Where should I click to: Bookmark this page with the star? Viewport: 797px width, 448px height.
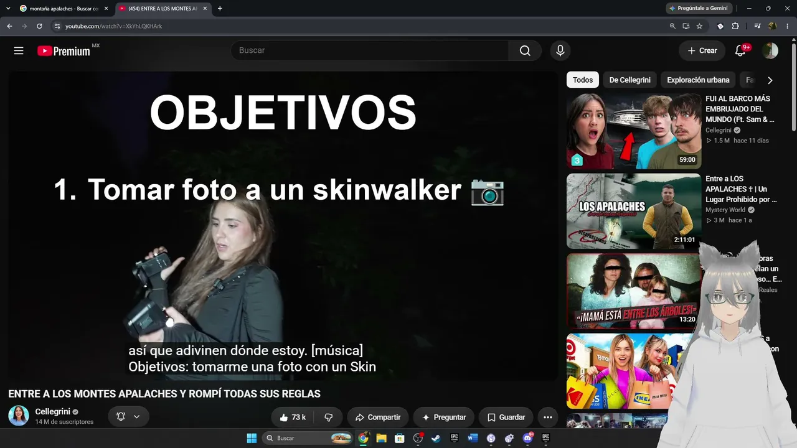tap(699, 26)
